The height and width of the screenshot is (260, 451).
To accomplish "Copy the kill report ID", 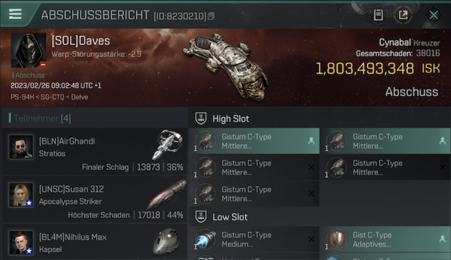I will 211,16.
